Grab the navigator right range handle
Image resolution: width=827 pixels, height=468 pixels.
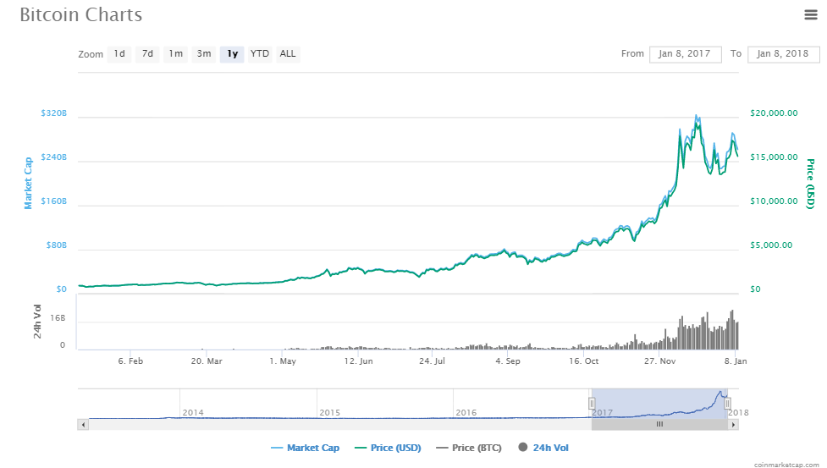pos(727,404)
